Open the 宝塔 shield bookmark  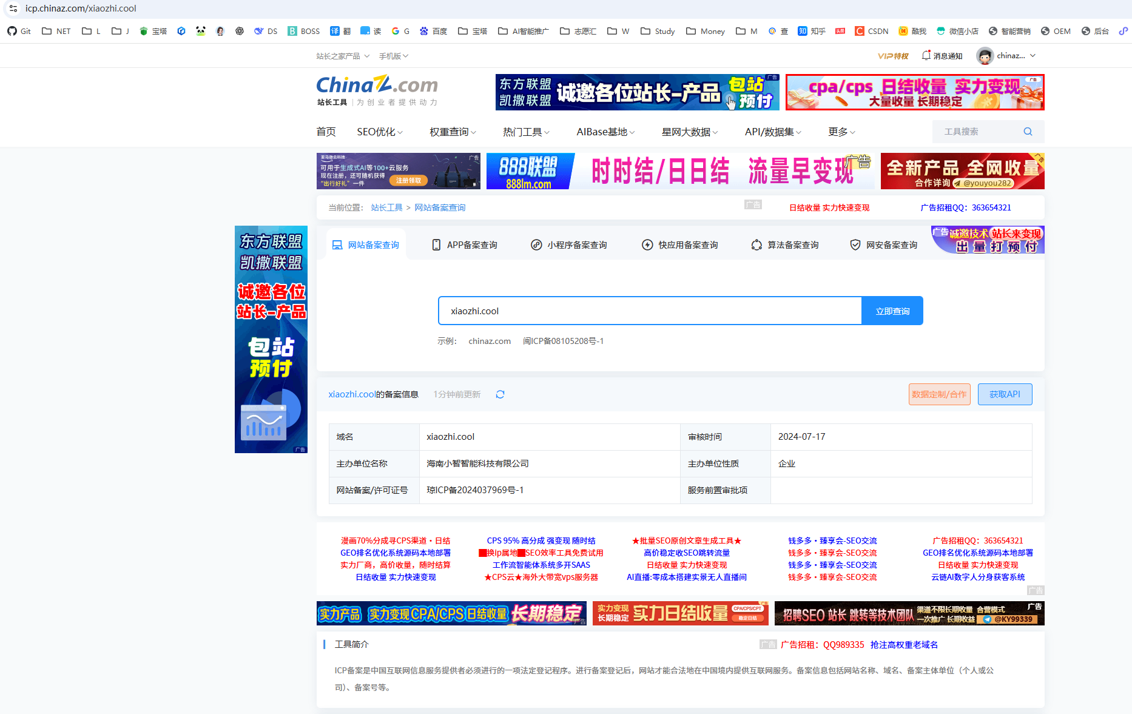click(x=153, y=31)
